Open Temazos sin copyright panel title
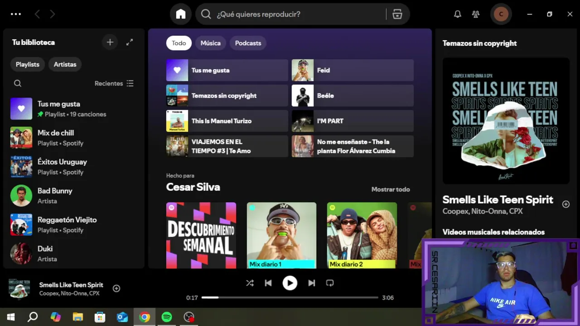Image resolution: width=580 pixels, height=326 pixels. [x=479, y=43]
